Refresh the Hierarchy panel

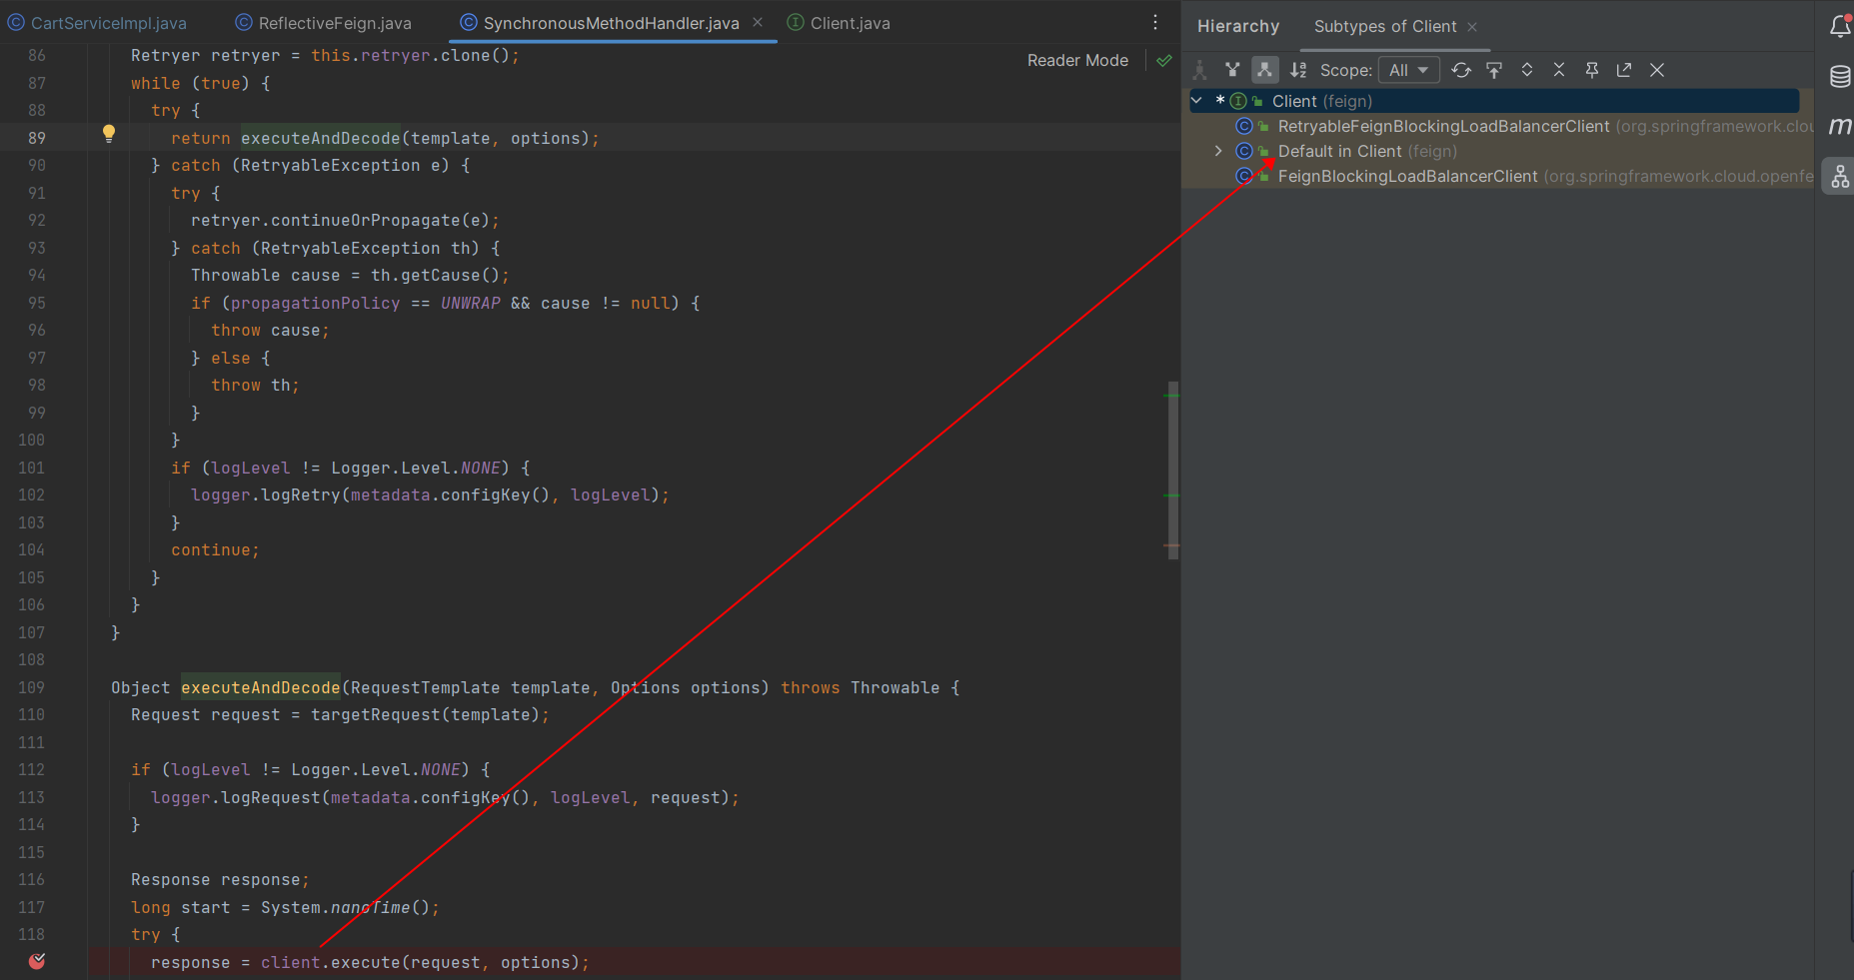[1461, 70]
